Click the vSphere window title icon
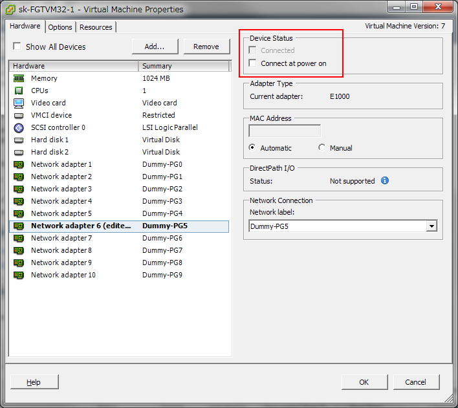 (x=10, y=9)
